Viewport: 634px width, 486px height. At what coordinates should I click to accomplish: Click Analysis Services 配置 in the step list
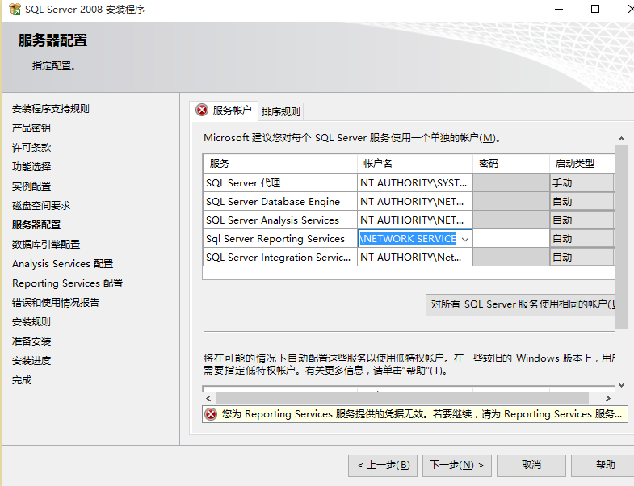coord(63,264)
